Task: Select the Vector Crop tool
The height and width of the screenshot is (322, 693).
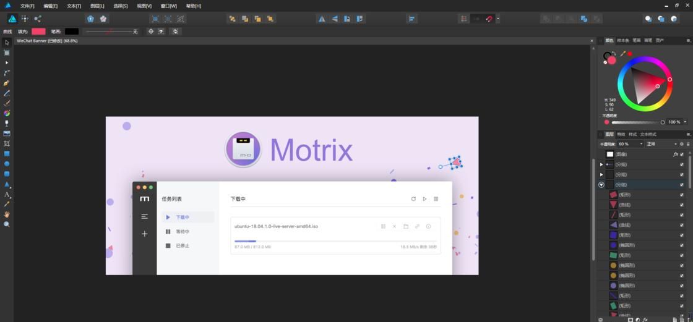Action: tap(7, 143)
